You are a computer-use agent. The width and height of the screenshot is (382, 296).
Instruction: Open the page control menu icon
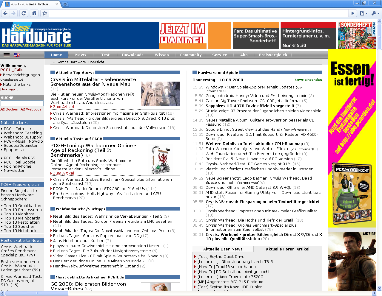pos(363,13)
